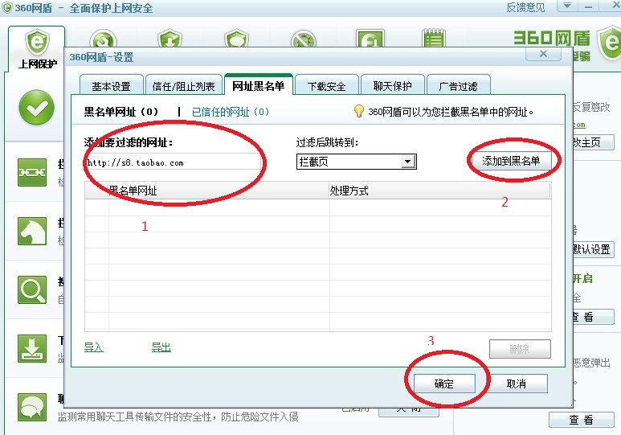Click the 默认设置 button in main window
621x435 pixels.
[592, 249]
